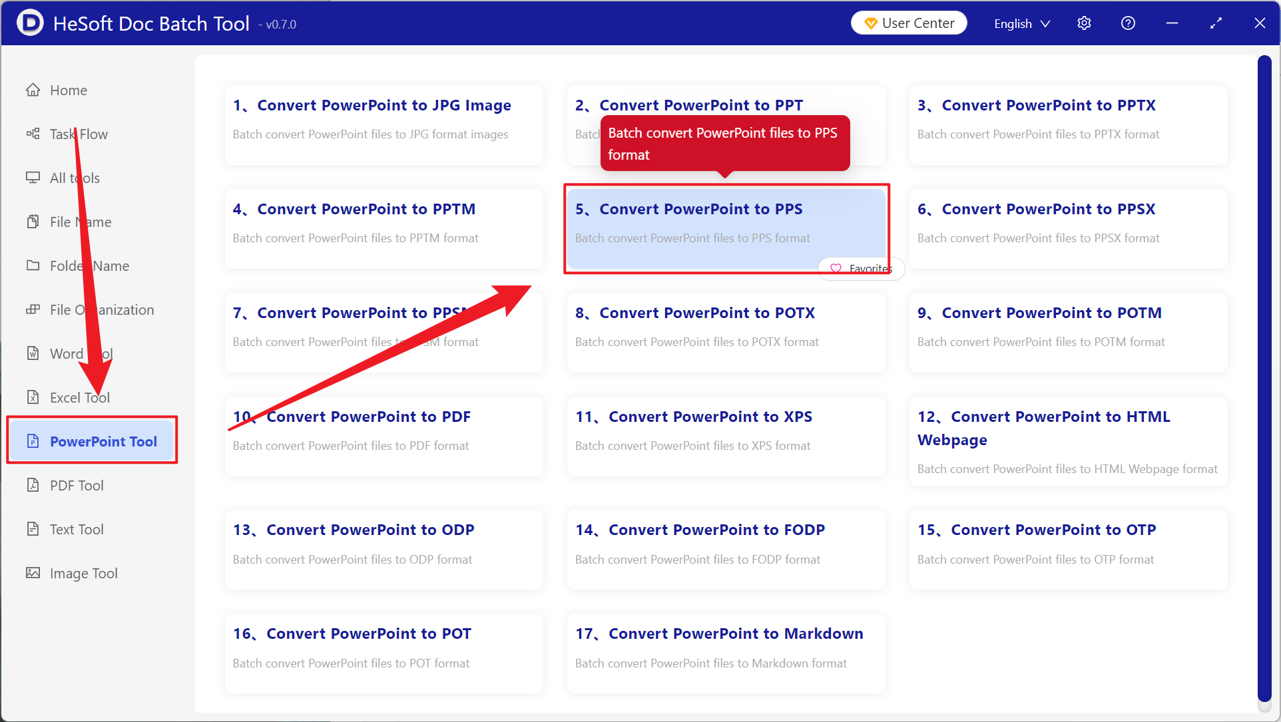Open the settings gear icon
The width and height of the screenshot is (1281, 722).
(x=1084, y=23)
